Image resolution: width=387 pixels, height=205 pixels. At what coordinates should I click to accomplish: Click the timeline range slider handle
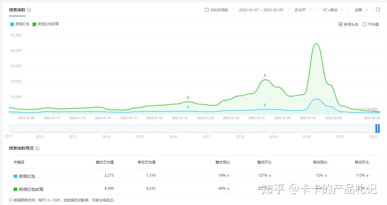(x=377, y=129)
